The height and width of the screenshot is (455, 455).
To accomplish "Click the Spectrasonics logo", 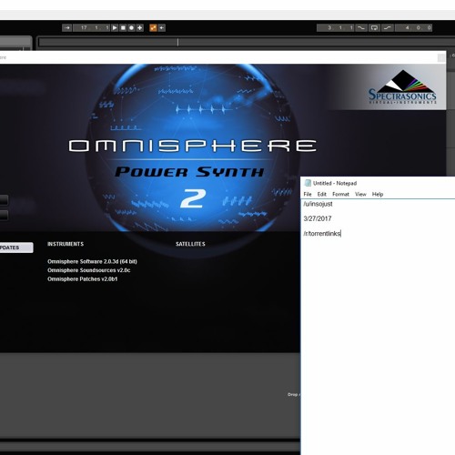I will click(x=402, y=87).
